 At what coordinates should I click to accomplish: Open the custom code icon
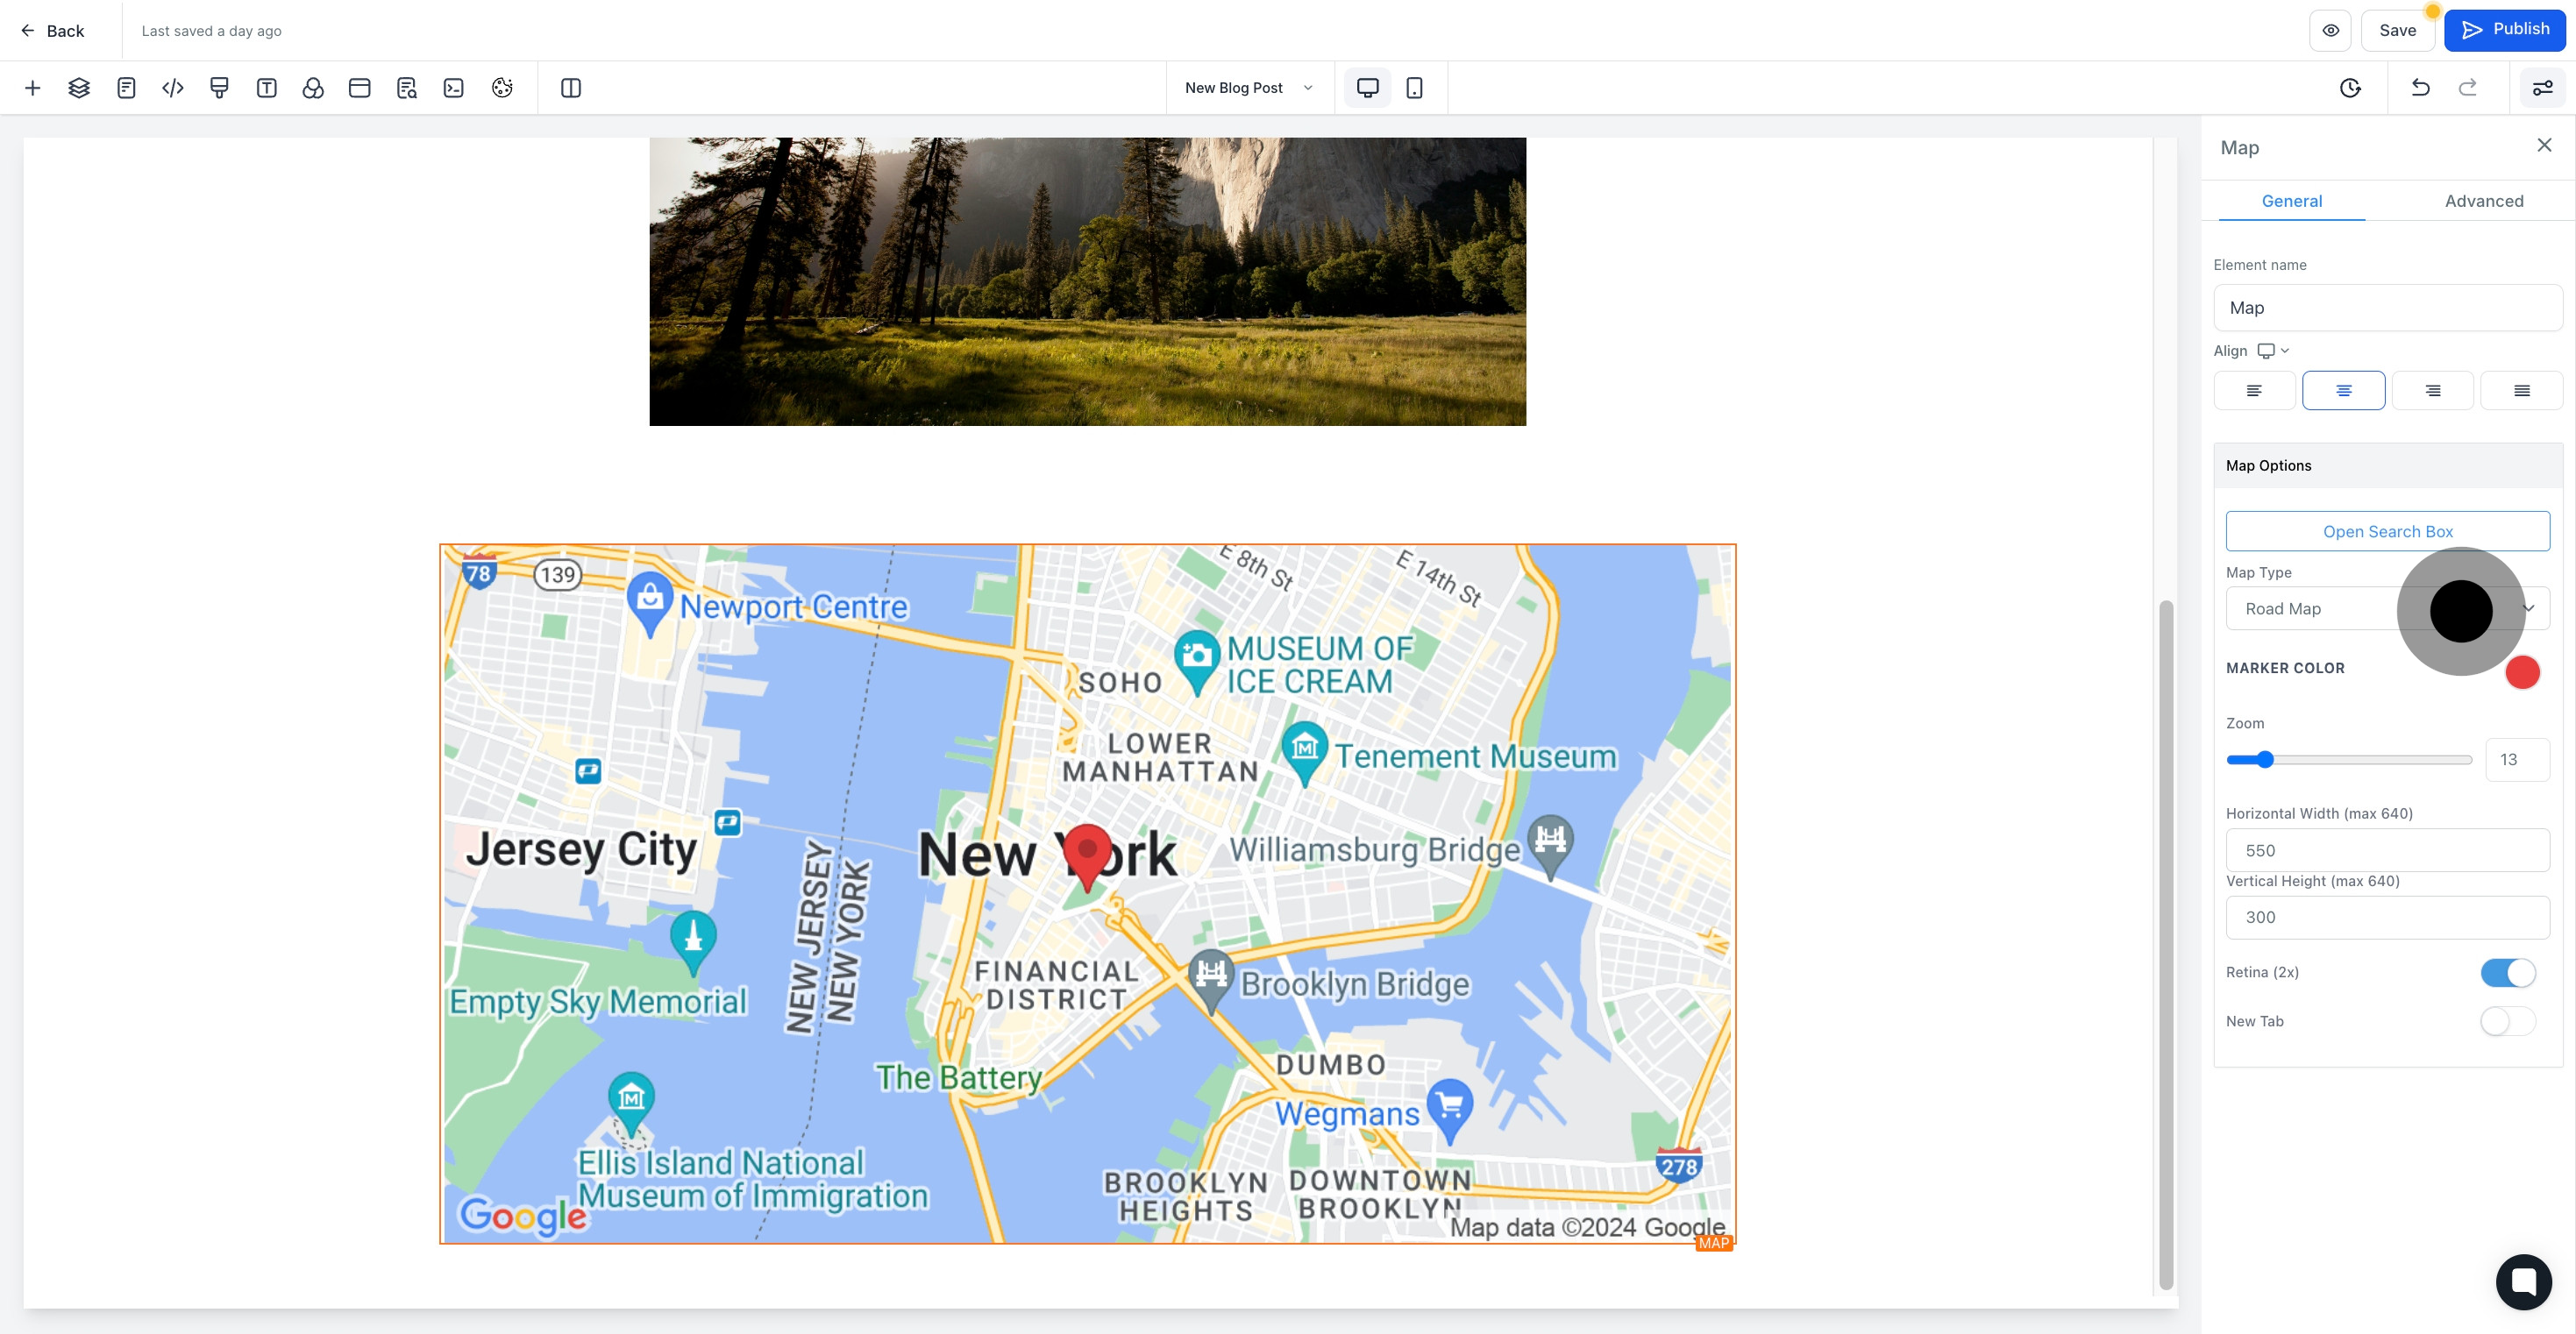(173, 88)
